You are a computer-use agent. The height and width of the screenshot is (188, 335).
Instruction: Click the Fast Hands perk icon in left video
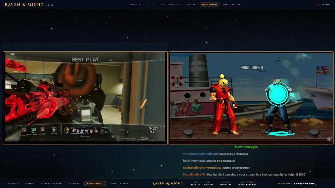coord(33,130)
